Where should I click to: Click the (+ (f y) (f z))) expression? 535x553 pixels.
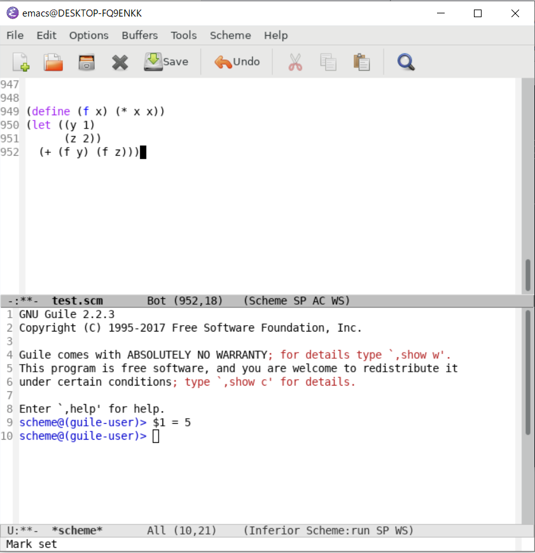[x=89, y=152]
